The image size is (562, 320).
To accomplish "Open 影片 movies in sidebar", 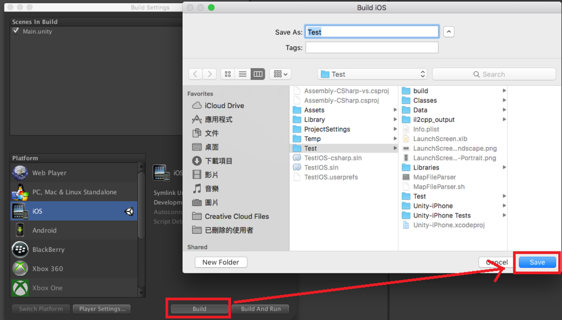I will tap(205, 175).
